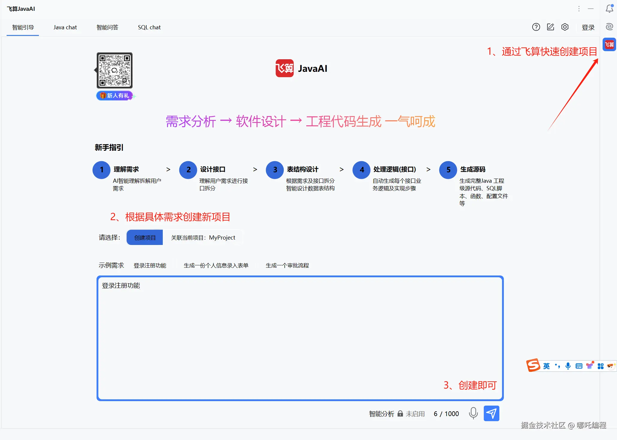The height and width of the screenshot is (440, 617).
Task: Select the 创建项目 option
Action: coord(145,237)
